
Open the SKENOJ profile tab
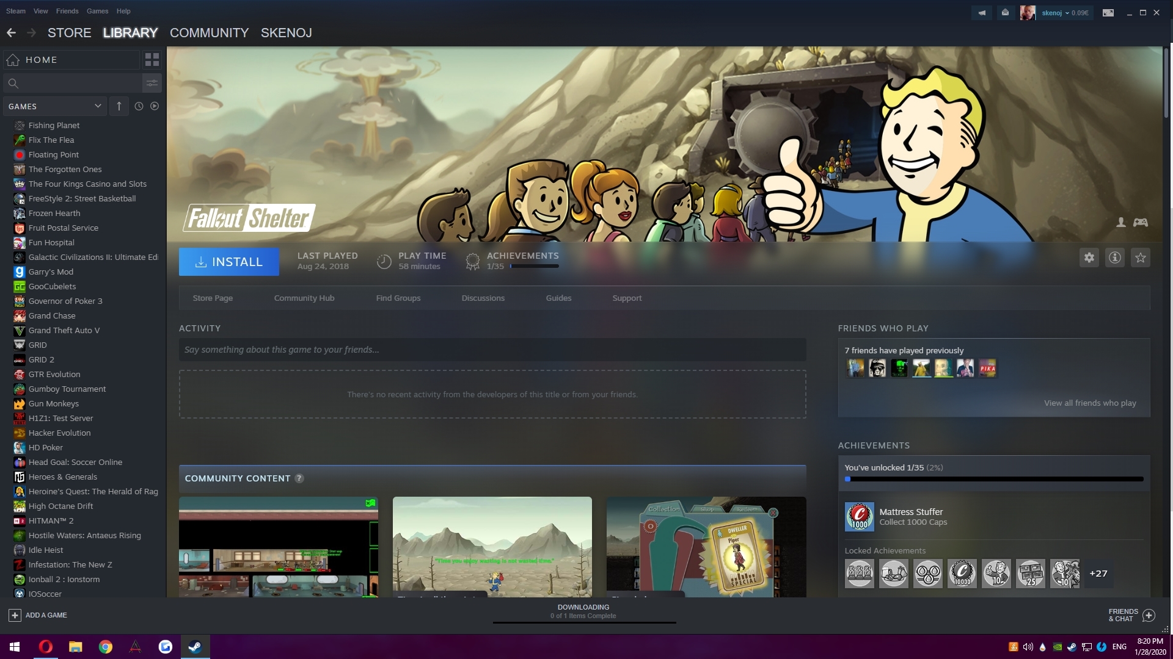click(287, 33)
